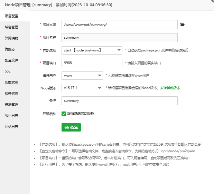Open the Node版本 v16.17.1 dropdown

tap(82, 88)
